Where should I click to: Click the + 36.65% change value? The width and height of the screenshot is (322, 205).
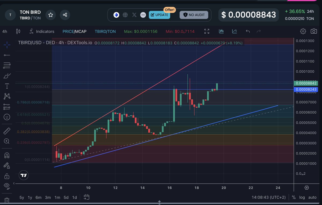pyautogui.click(x=295, y=12)
